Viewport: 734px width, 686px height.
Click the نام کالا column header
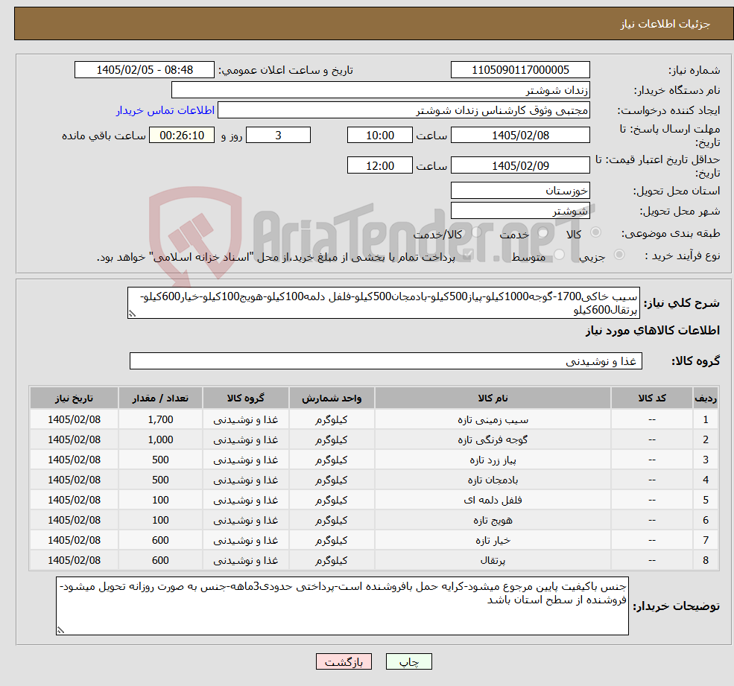493,398
